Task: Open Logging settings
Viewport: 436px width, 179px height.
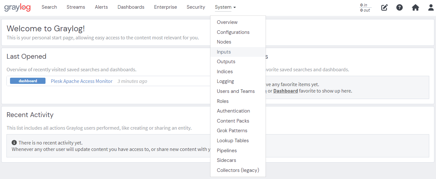Action: click(x=238, y=81)
